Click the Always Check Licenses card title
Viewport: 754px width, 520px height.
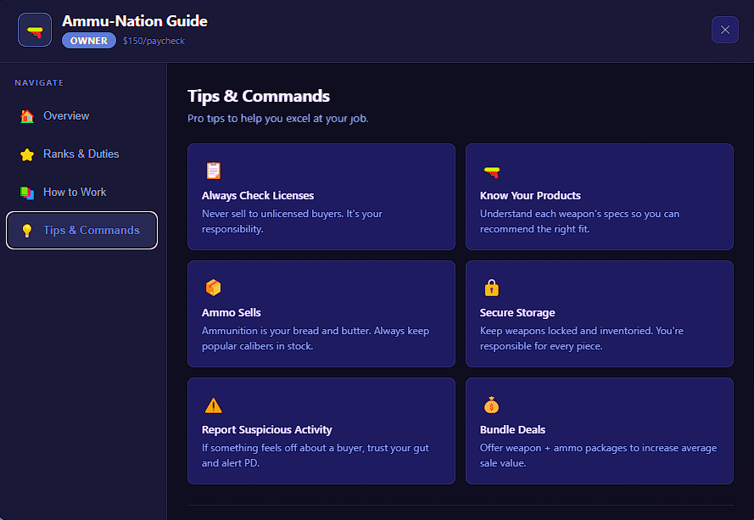tap(258, 195)
